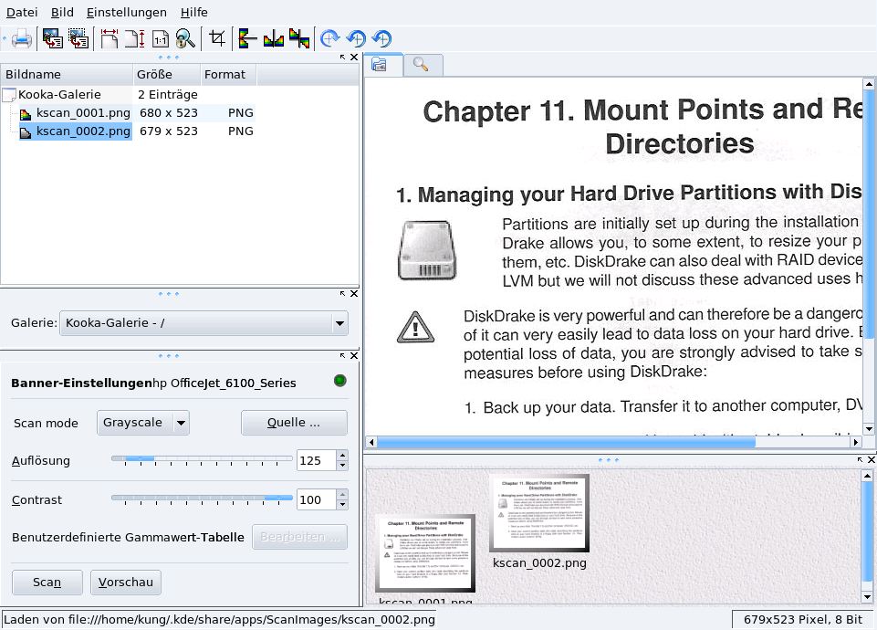Click the magnifier-with-lock keep zoom icon
The width and height of the screenshot is (877, 630).
click(x=185, y=38)
